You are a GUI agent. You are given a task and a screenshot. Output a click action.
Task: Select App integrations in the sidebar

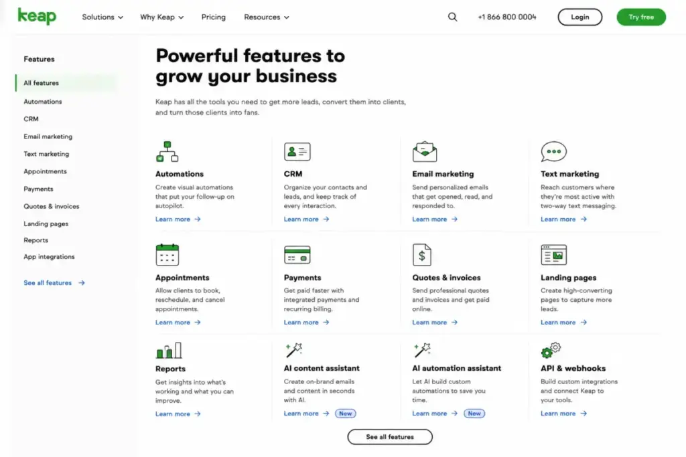pos(49,257)
